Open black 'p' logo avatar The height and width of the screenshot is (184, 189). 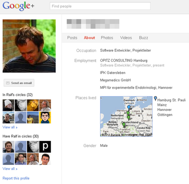tap(45, 147)
